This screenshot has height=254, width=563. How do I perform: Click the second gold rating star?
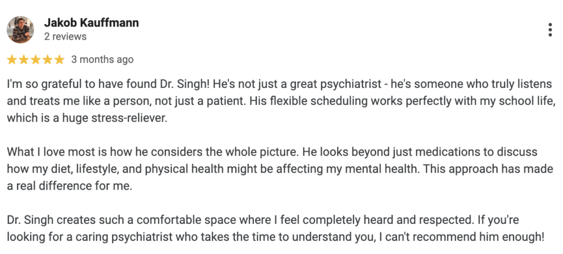point(24,59)
